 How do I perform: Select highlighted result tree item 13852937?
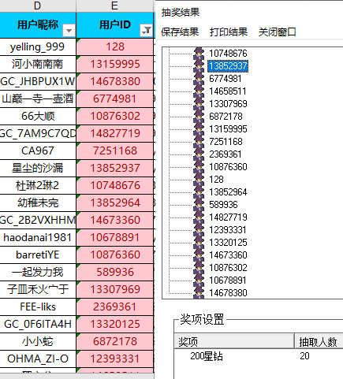tap(228, 66)
